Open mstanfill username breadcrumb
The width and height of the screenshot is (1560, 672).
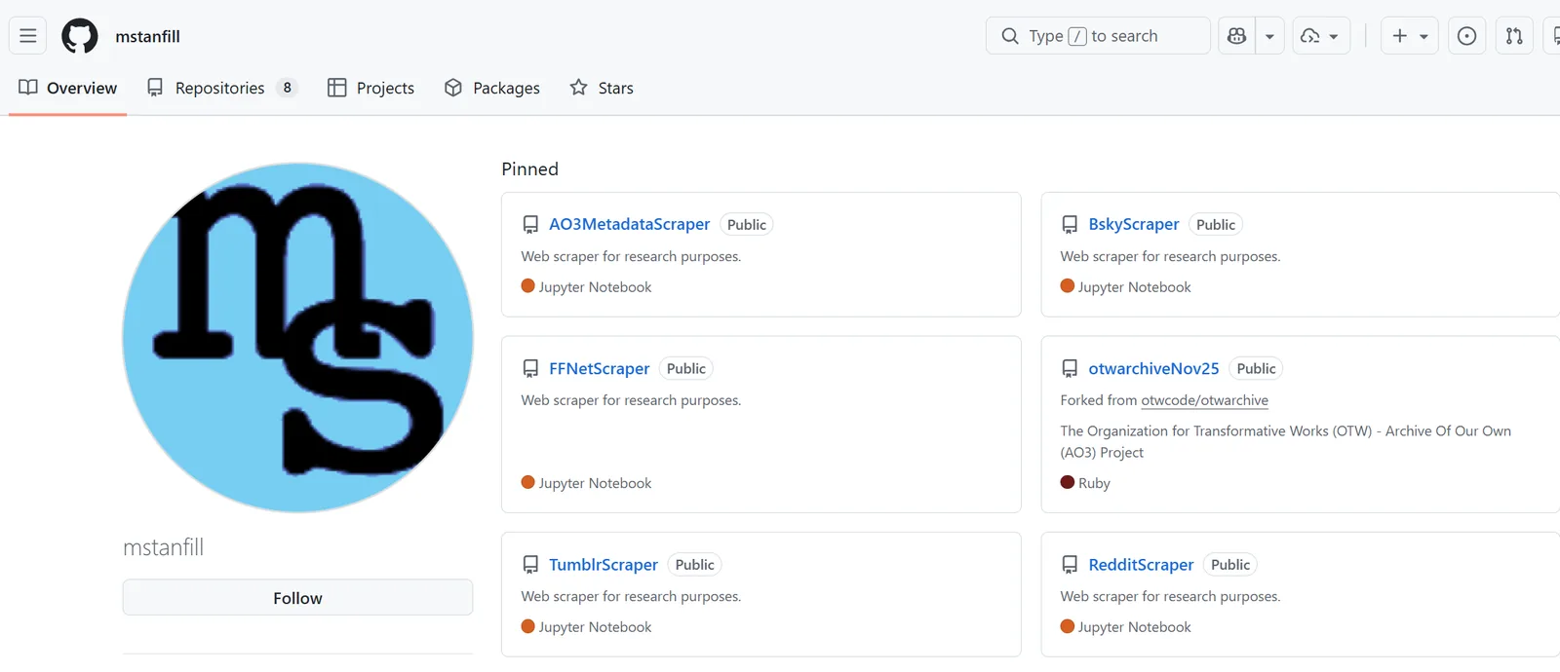[x=147, y=36]
